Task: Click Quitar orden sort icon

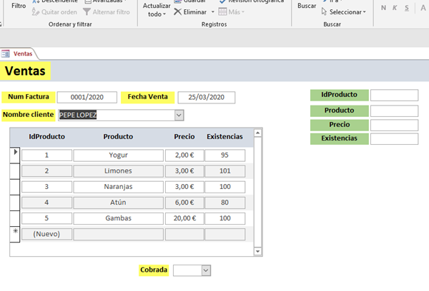Action: click(x=36, y=11)
